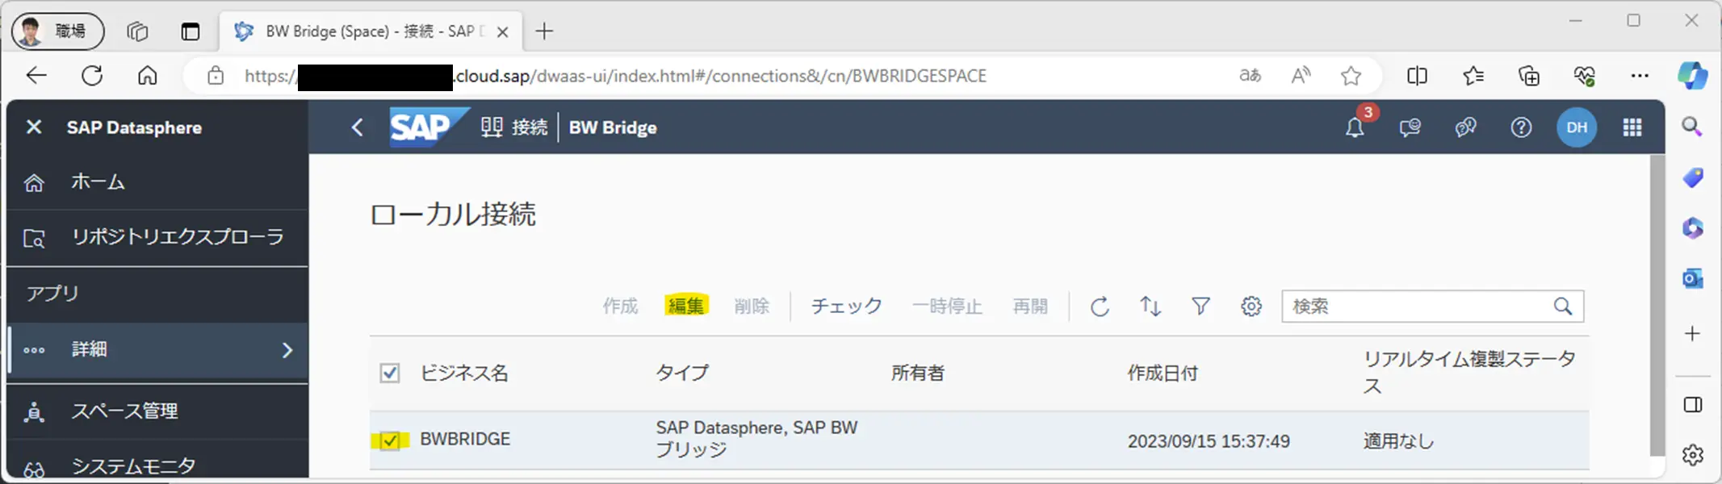Viewport: 1722px width, 484px height.
Task: Open ホーム in the side navigation
Action: point(157,182)
